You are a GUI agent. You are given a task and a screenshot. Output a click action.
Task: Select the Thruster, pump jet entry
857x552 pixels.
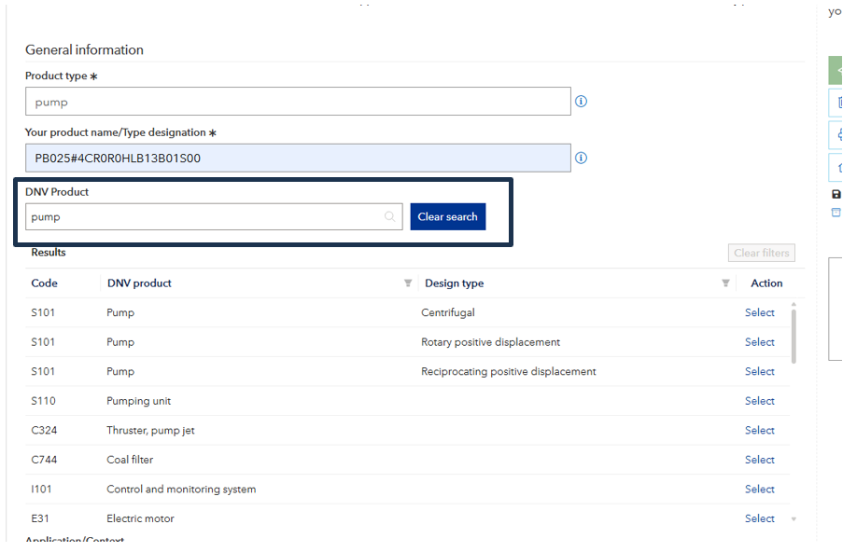coord(759,431)
